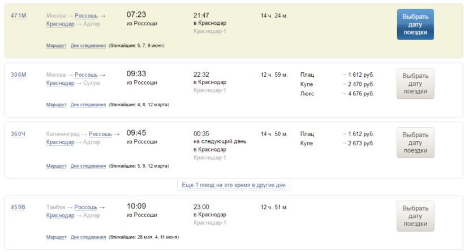Show 'Дни следования' for train 360Ч
This screenshot has width=464, height=252.
pos(88,166)
